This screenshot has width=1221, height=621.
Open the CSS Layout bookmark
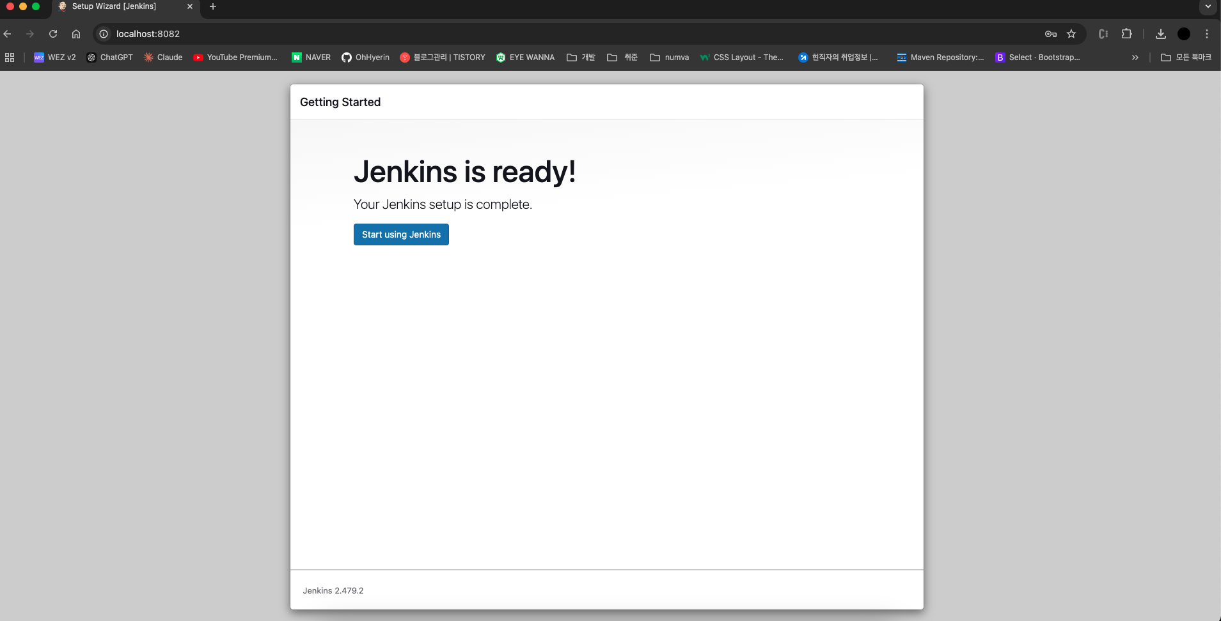(742, 57)
